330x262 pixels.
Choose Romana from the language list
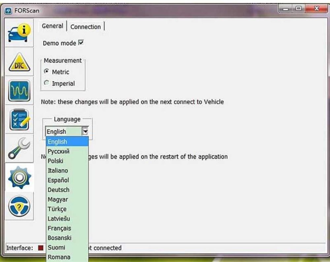pyautogui.click(x=67, y=257)
